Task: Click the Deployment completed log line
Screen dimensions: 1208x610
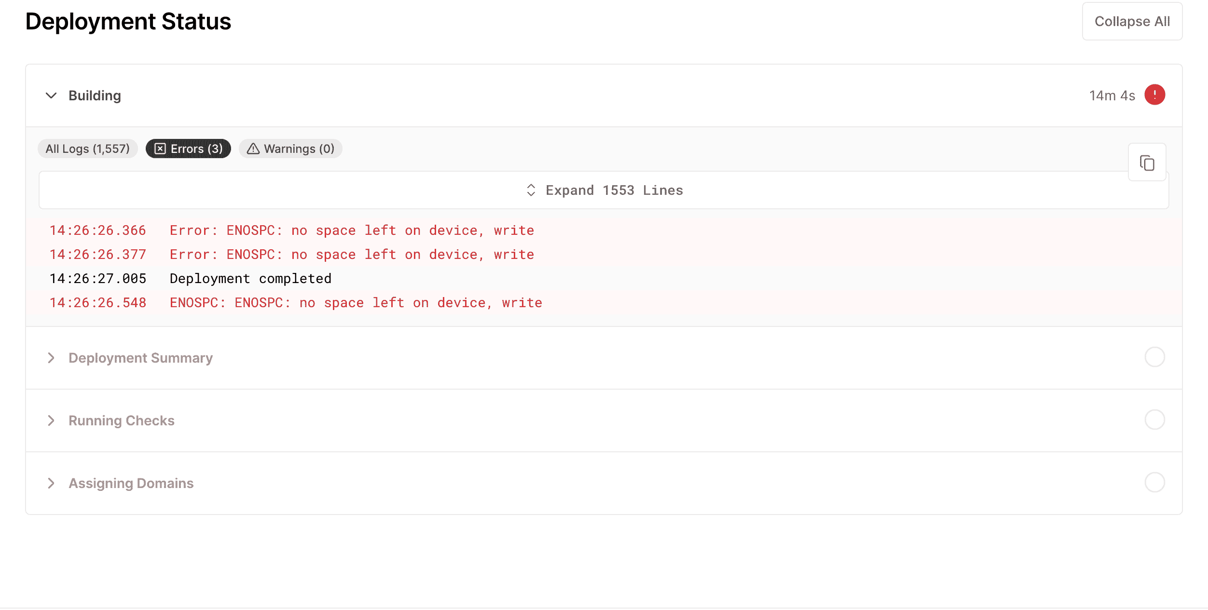Action: pyautogui.click(x=250, y=279)
